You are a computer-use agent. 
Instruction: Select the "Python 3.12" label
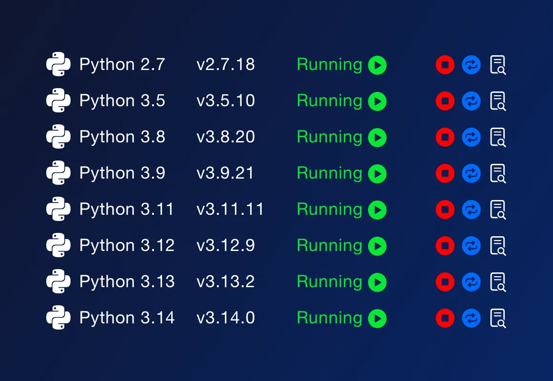[127, 246]
